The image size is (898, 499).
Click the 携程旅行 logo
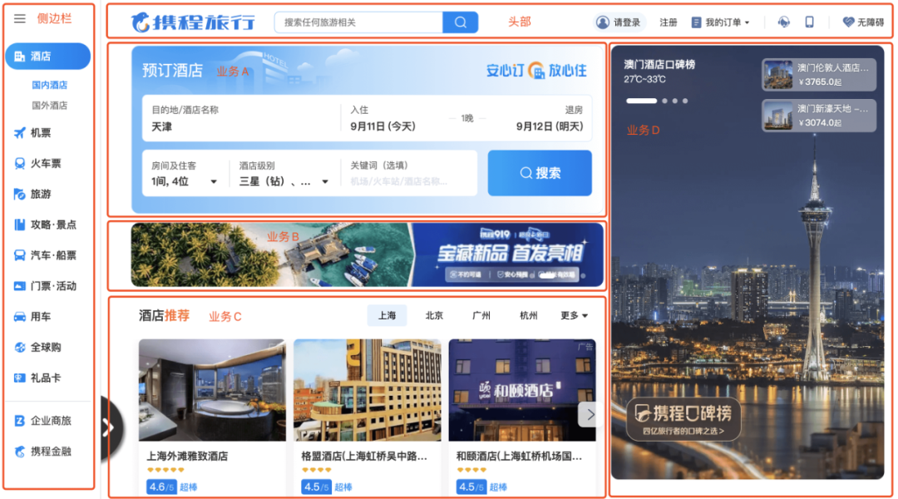click(193, 22)
